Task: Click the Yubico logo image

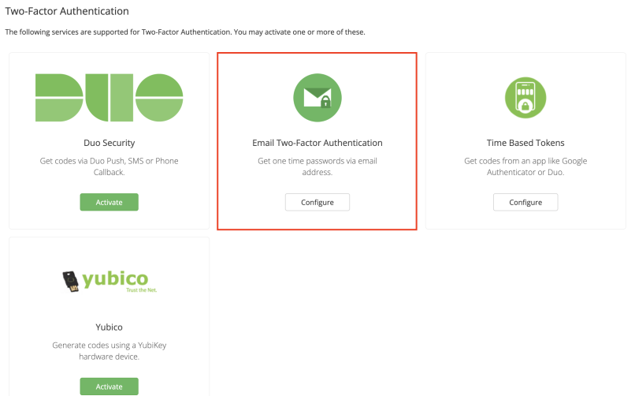Action: pos(110,282)
